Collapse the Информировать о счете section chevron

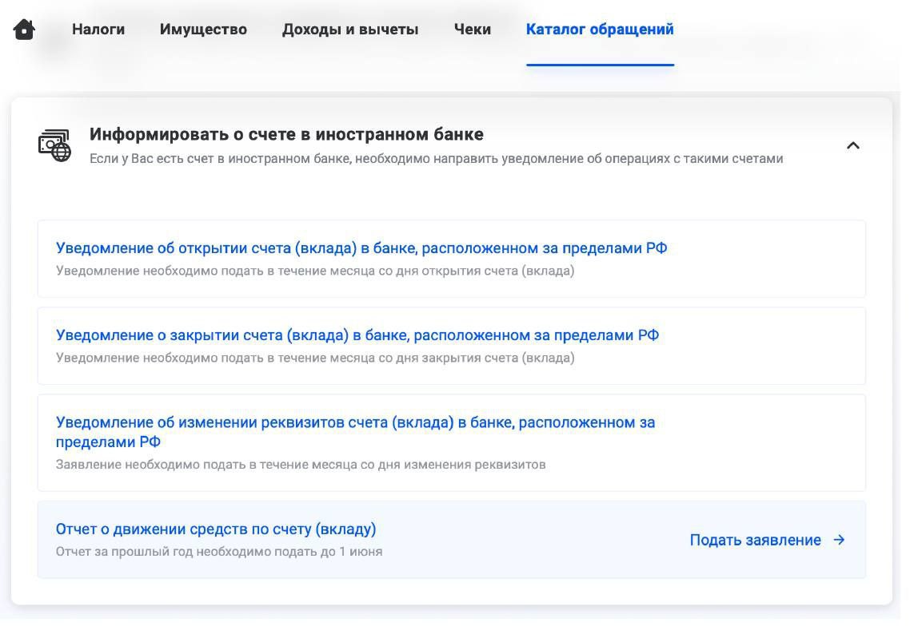coord(853,145)
